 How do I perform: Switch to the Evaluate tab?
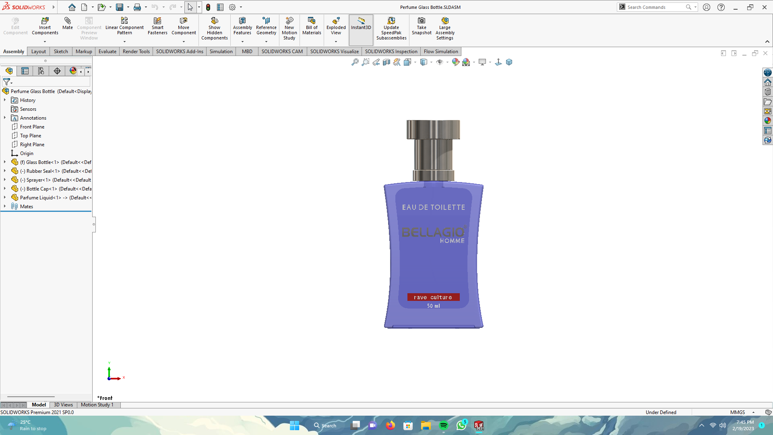[107, 51]
